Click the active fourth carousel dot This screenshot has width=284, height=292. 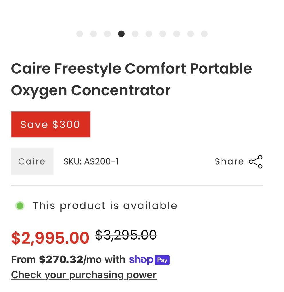tap(121, 34)
